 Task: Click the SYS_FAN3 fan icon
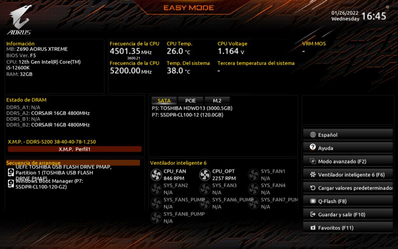pos(205,189)
